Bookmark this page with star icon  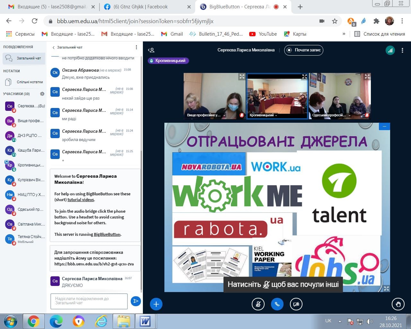pyautogui.click(x=335, y=21)
